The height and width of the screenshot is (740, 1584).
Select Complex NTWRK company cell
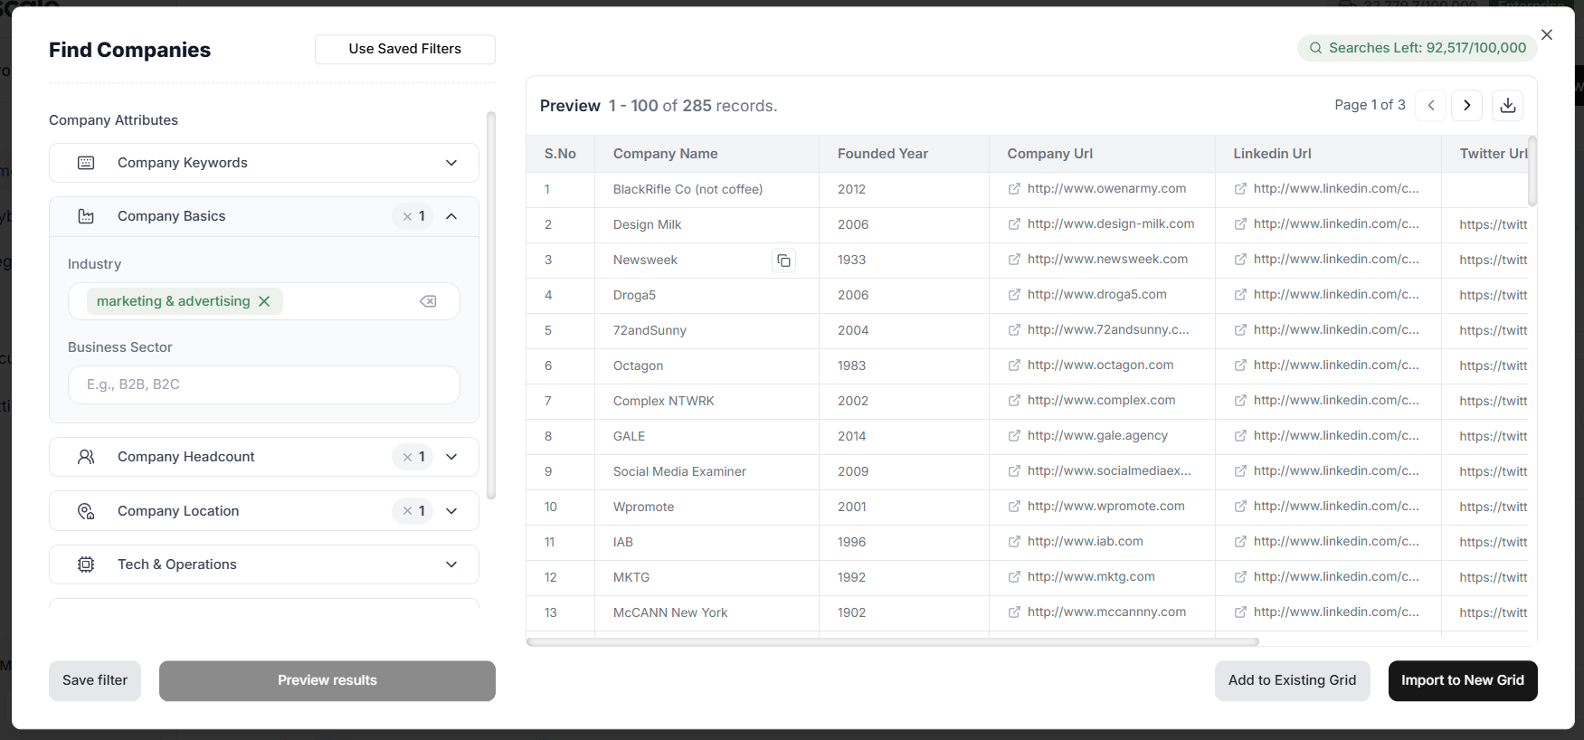coord(707,401)
